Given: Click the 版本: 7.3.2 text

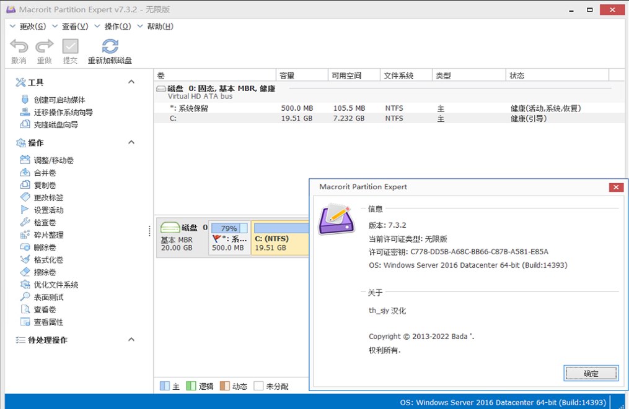Looking at the screenshot, I should [x=387, y=225].
